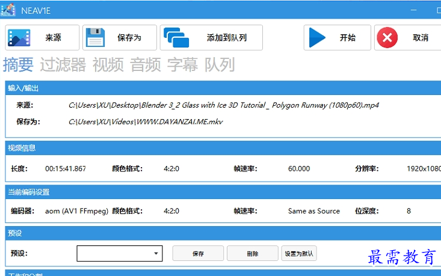
Task: Click the 删除 preset delete button
Action: (253, 254)
